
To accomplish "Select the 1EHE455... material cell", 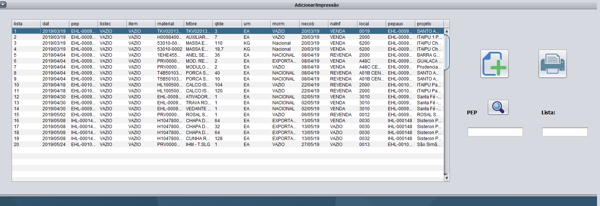I will 170,55.
